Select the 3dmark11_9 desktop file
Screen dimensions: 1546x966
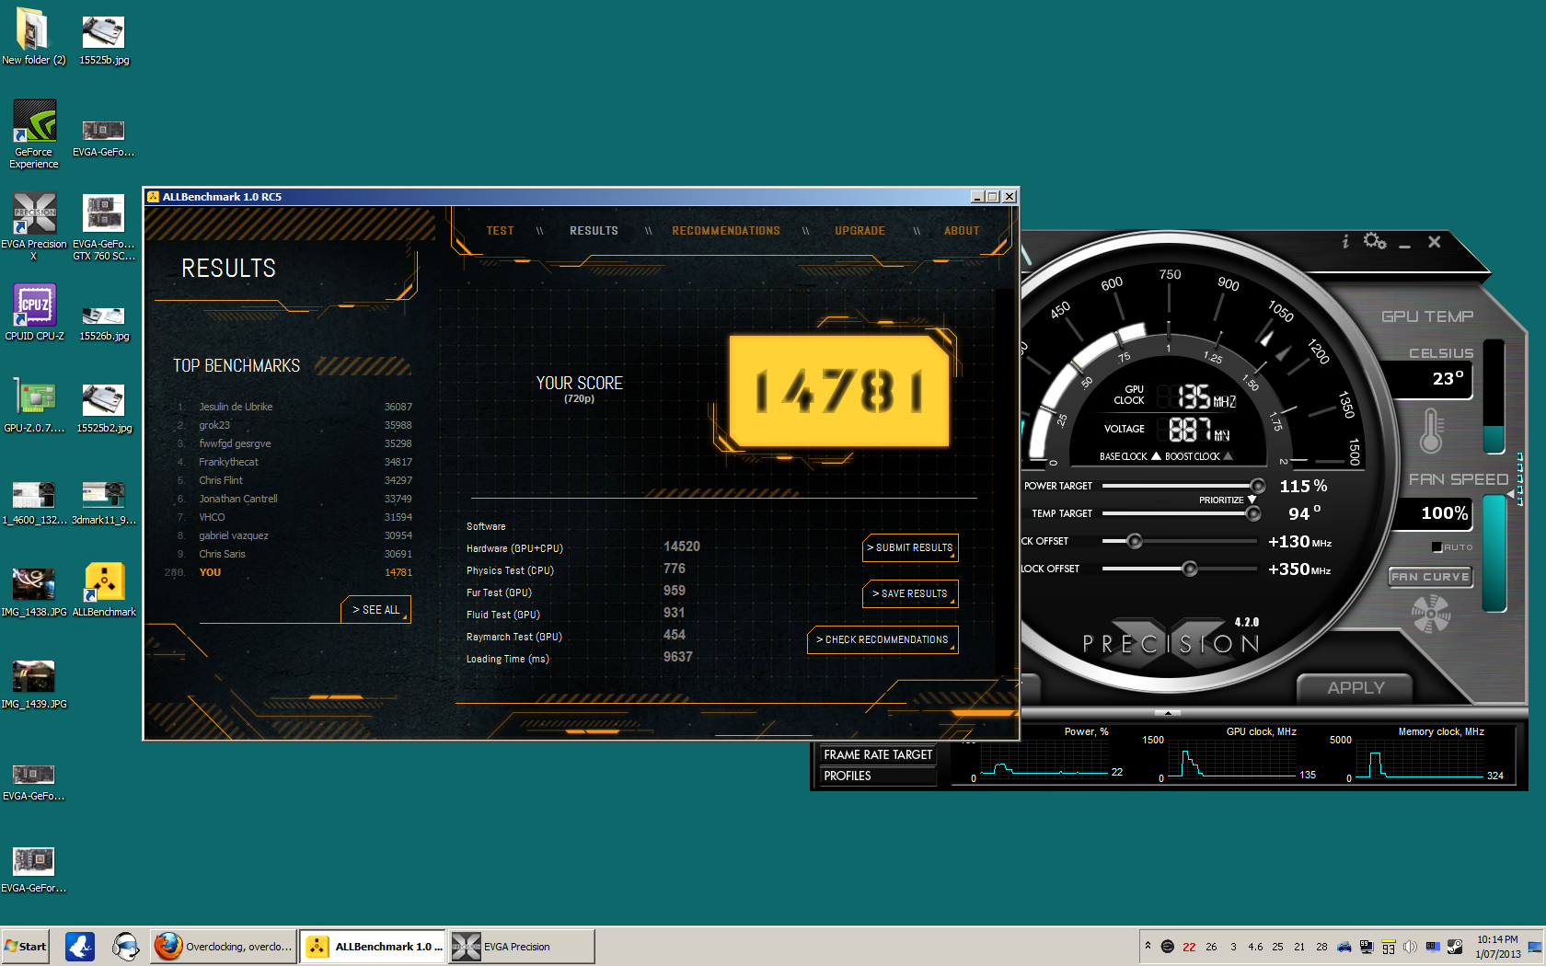tap(104, 502)
